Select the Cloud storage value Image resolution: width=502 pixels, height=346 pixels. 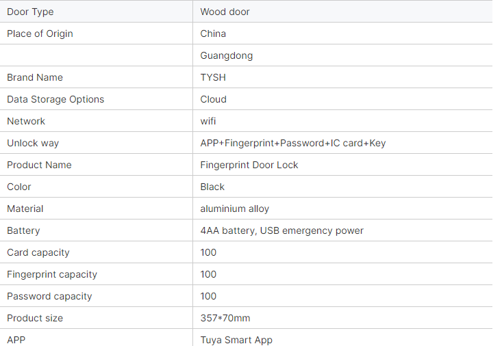[213, 99]
